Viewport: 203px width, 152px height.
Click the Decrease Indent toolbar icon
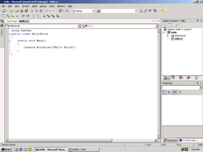[23, 16]
